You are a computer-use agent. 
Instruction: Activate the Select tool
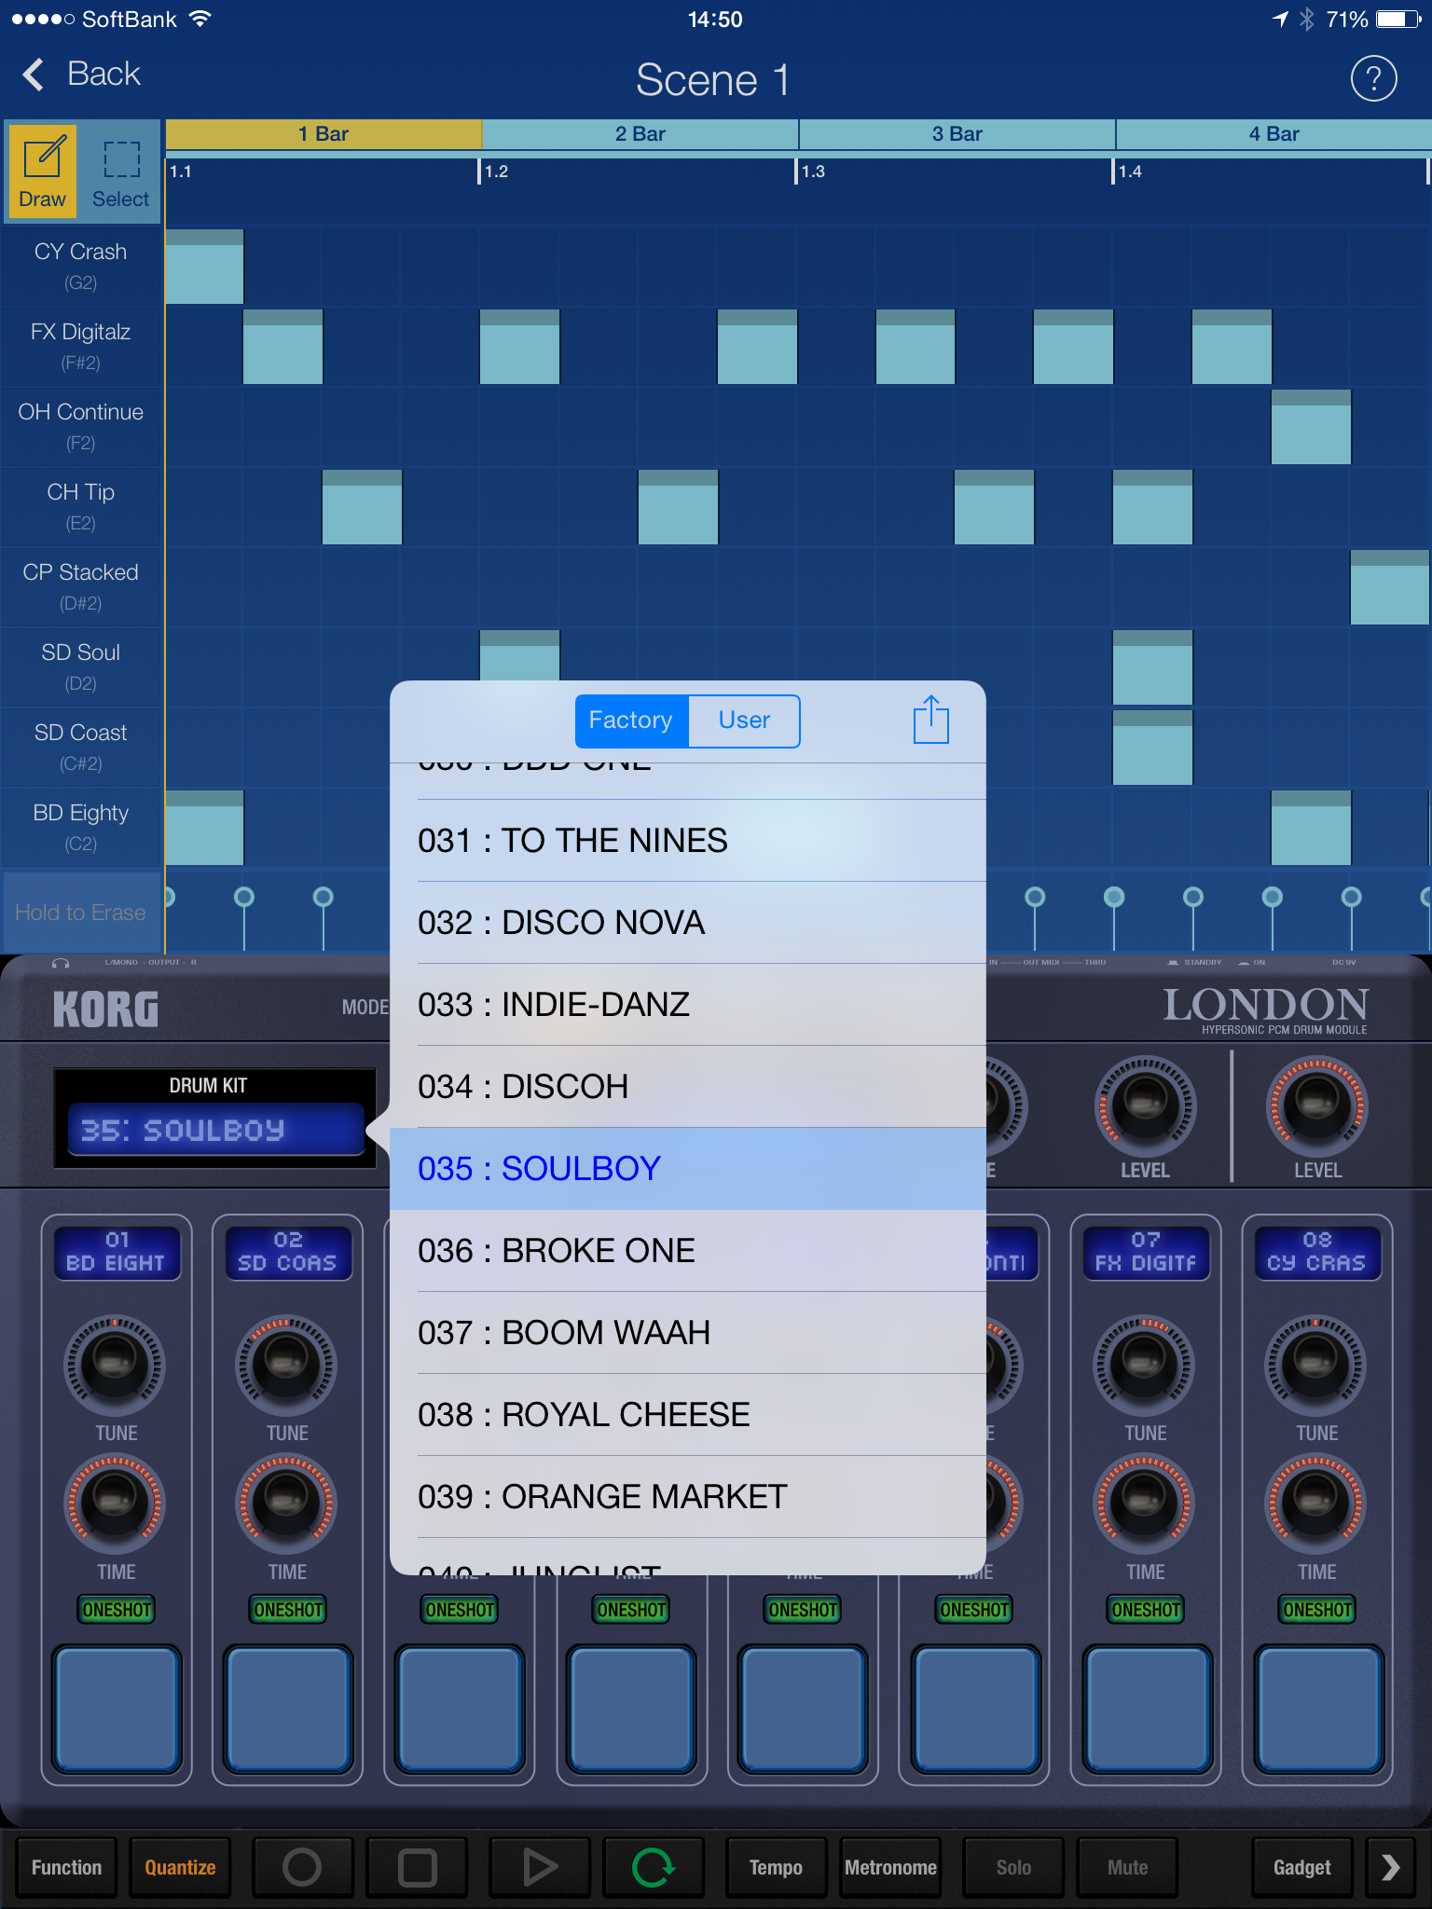click(x=120, y=172)
